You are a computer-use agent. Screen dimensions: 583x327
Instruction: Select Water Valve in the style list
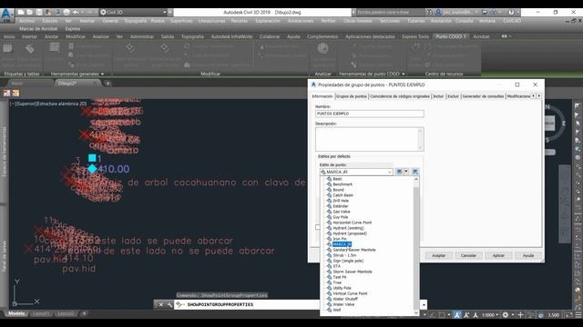(343, 304)
